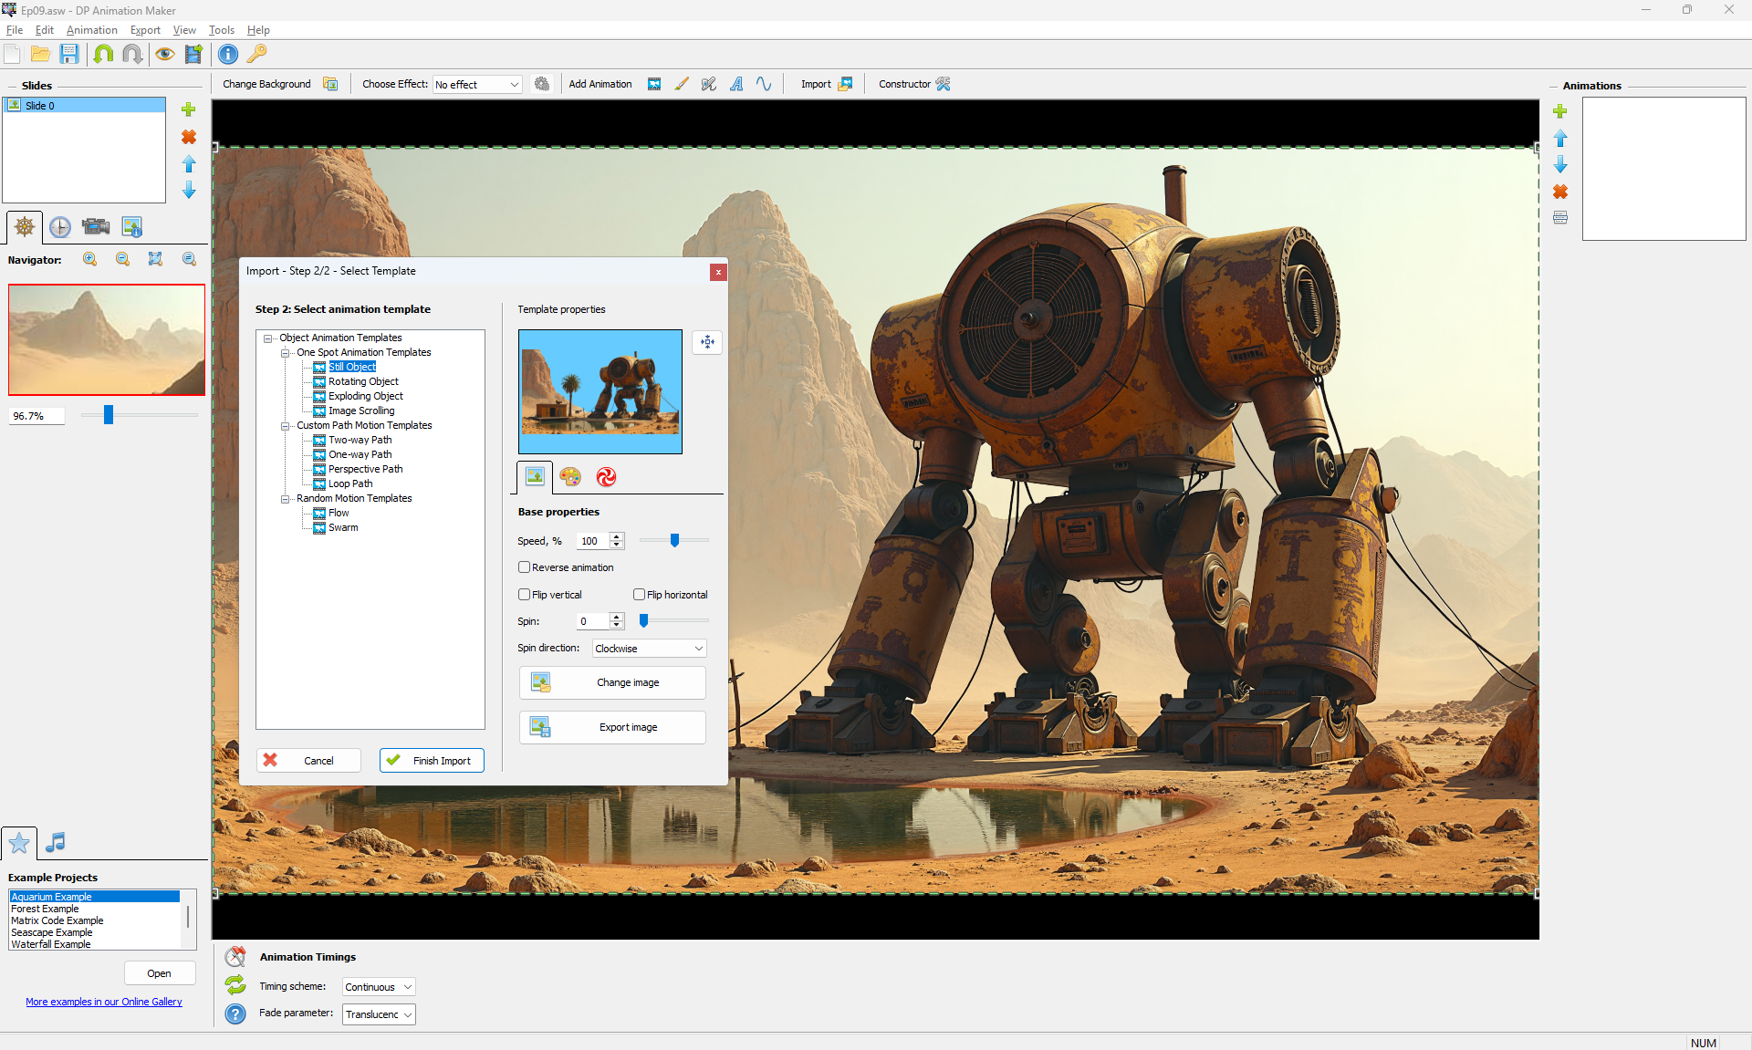
Task: Click the Constructor tools icon
Action: point(944,84)
